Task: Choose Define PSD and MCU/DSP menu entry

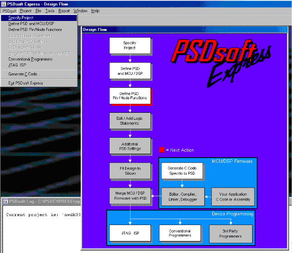Action: point(39,23)
